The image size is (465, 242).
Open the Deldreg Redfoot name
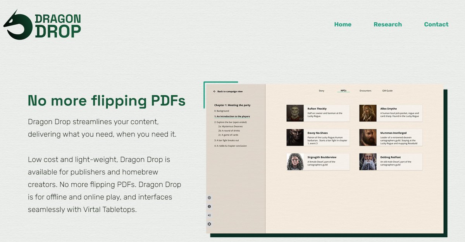pos(390,157)
